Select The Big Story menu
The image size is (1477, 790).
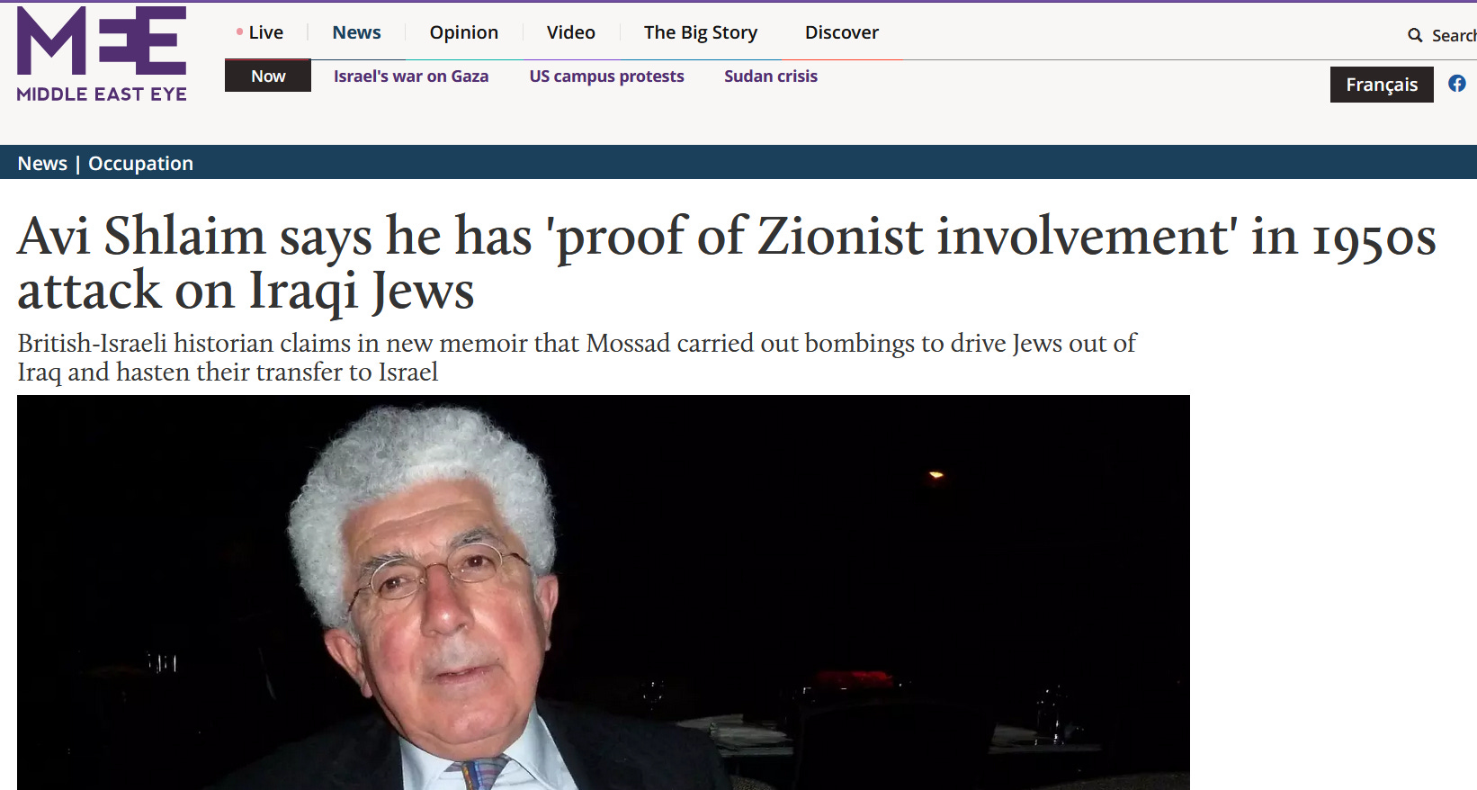(700, 32)
